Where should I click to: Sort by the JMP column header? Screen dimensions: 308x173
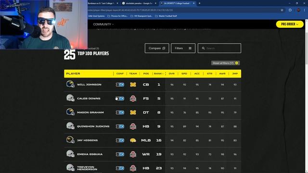coord(235,74)
